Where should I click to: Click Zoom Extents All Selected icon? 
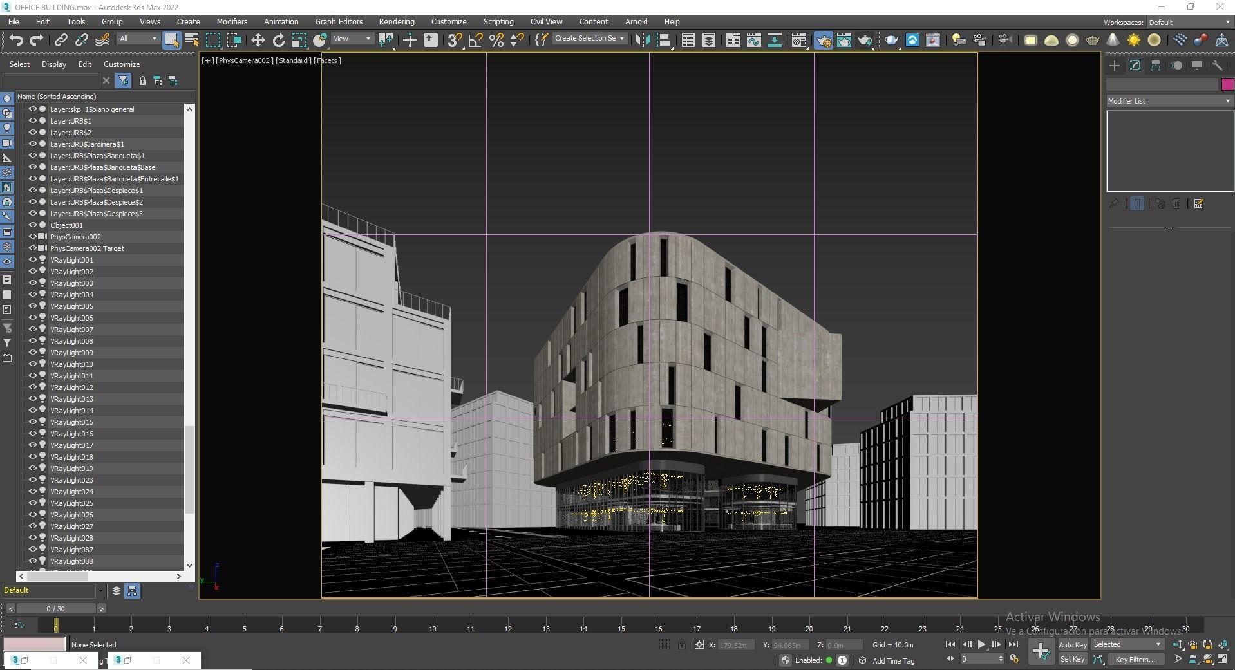[1222, 644]
